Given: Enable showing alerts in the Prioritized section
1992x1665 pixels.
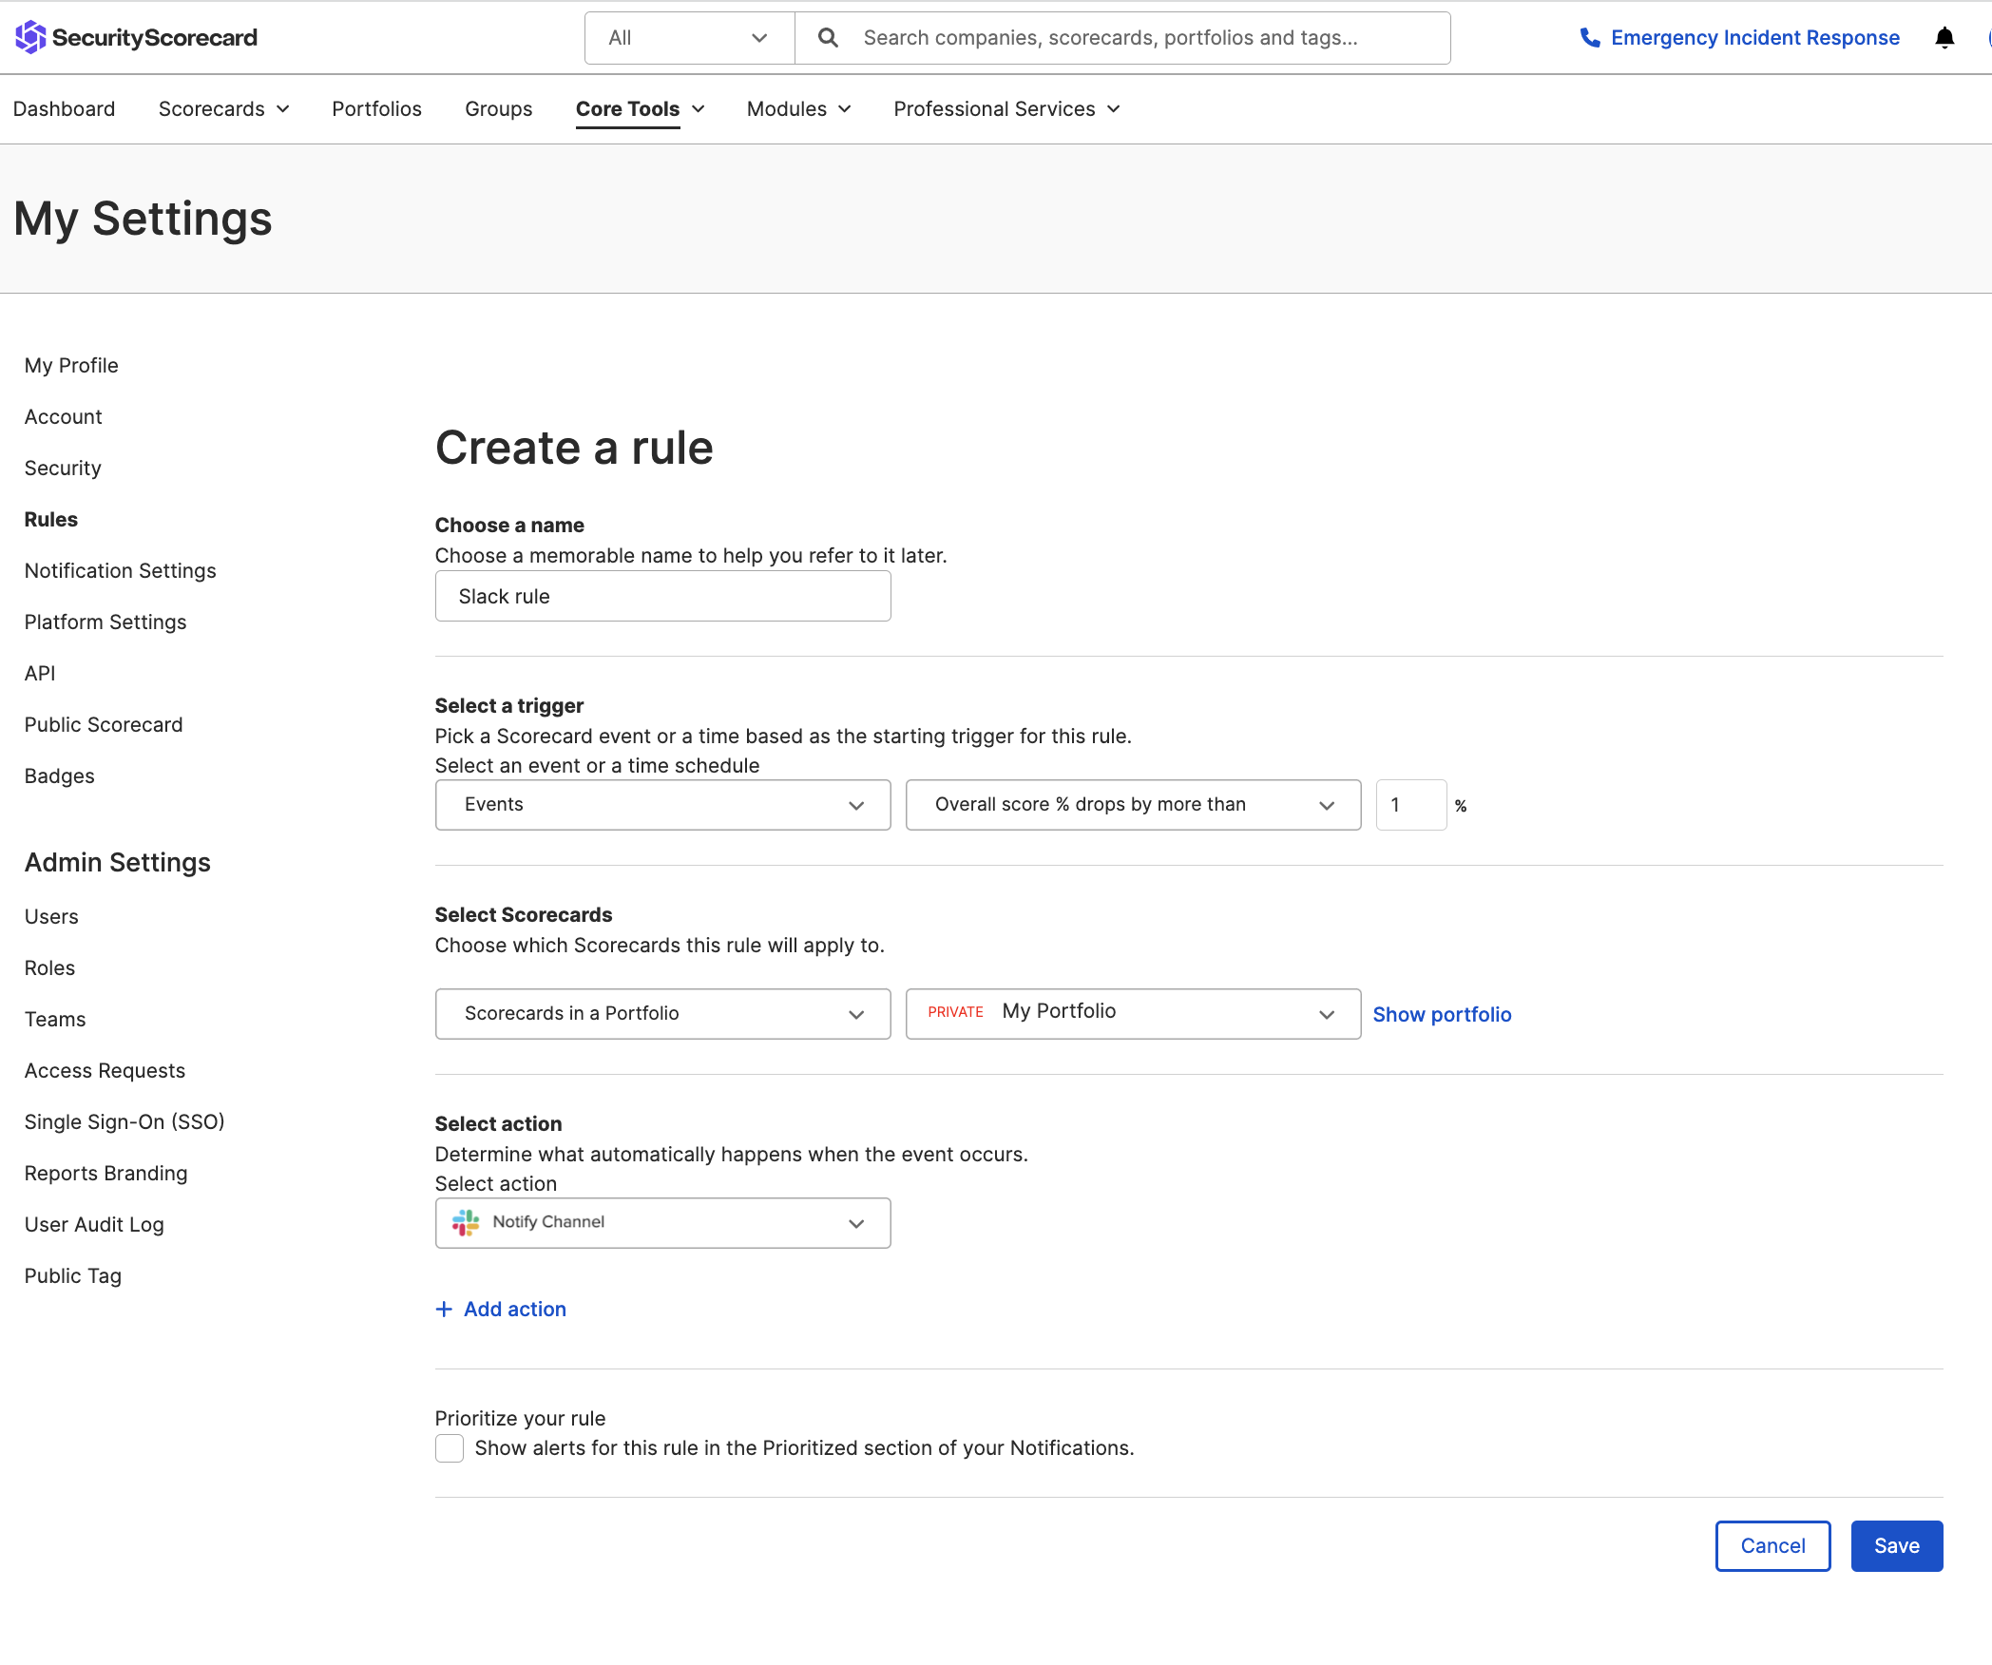Looking at the screenshot, I should pyautogui.click(x=449, y=1448).
